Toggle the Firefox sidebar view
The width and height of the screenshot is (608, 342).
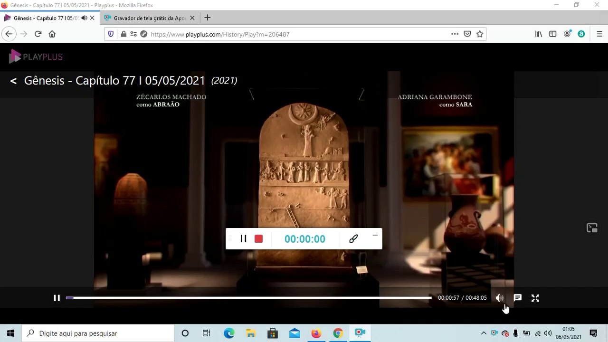pyautogui.click(x=553, y=34)
